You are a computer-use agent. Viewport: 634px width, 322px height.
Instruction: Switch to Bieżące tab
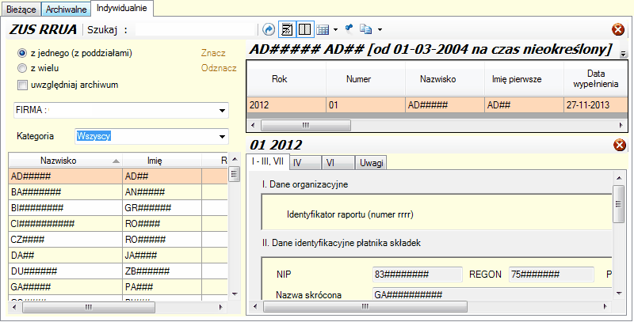point(21,9)
